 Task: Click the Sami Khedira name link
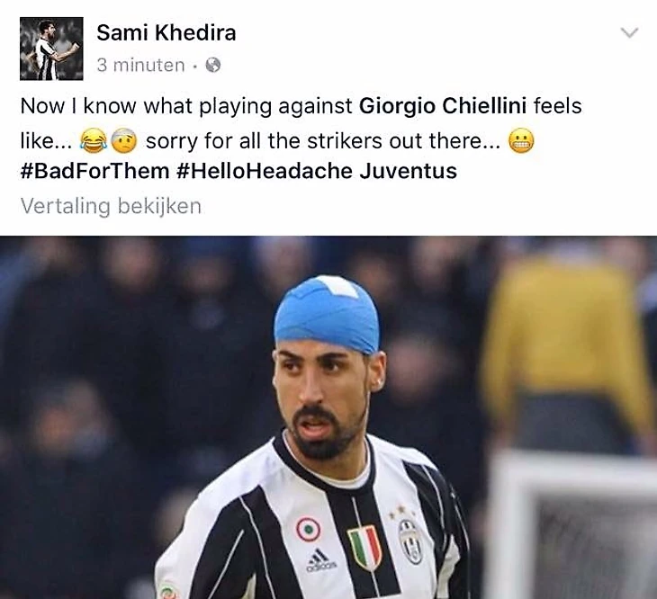point(166,32)
